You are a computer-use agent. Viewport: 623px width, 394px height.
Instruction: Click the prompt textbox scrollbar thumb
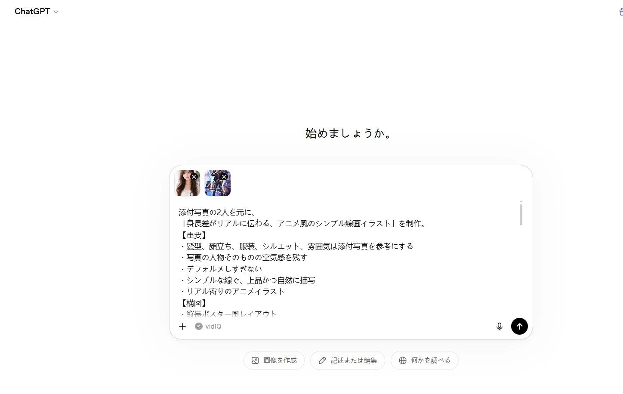pos(521,215)
